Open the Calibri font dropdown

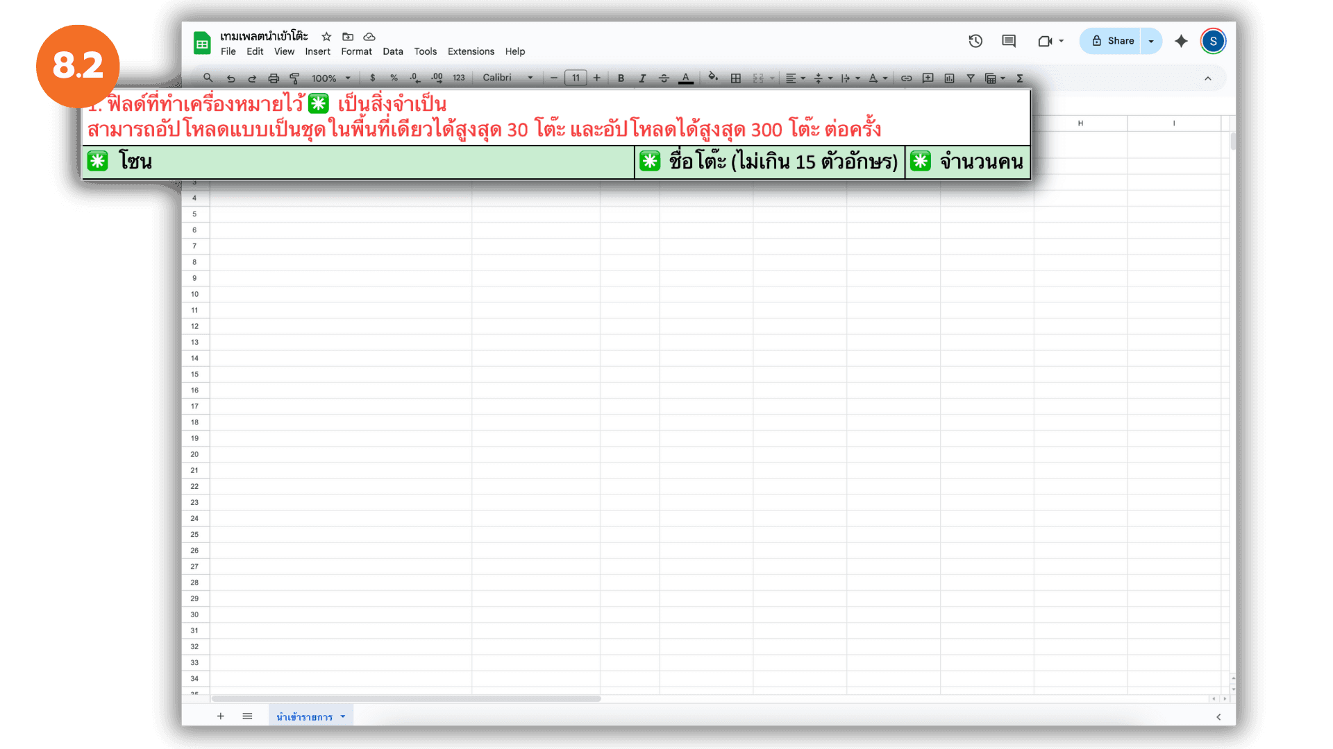click(x=508, y=78)
